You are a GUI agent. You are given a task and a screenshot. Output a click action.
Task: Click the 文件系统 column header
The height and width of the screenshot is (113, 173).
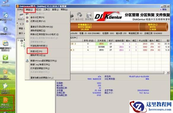click(102, 41)
